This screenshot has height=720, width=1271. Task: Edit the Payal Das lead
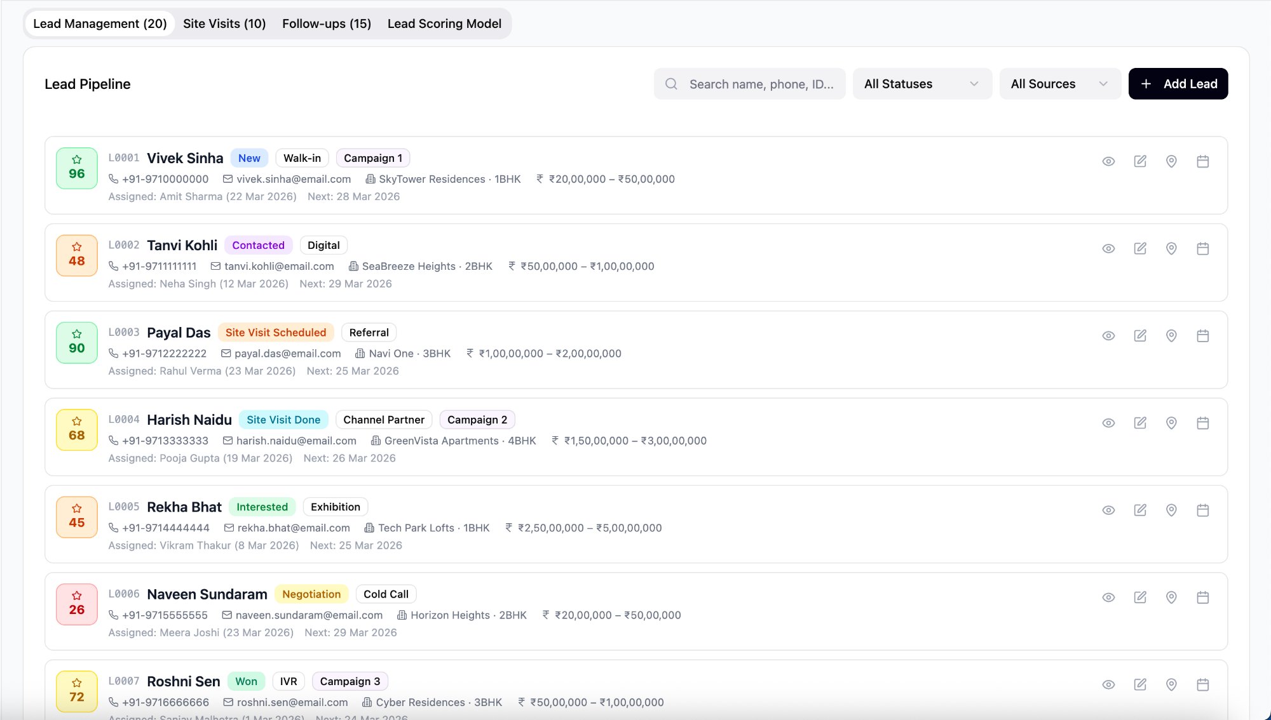pyautogui.click(x=1140, y=335)
